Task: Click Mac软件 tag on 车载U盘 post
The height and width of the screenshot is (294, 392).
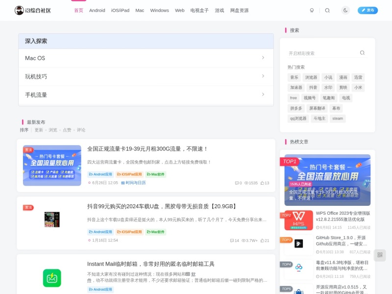Action: point(155,232)
